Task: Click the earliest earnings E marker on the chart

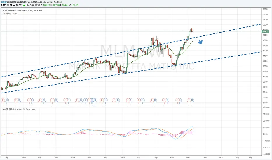Action: 3,100
